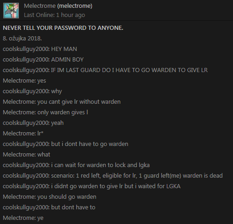The image size is (233, 224).
Task: Click the final 'ye' message
Action: pyautogui.click(x=23, y=218)
